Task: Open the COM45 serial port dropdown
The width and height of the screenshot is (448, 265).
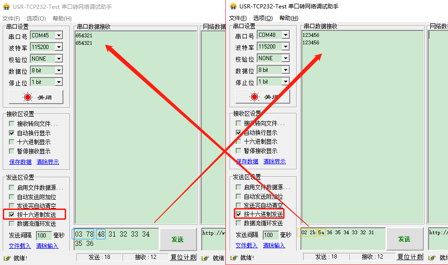Action: click(58, 35)
